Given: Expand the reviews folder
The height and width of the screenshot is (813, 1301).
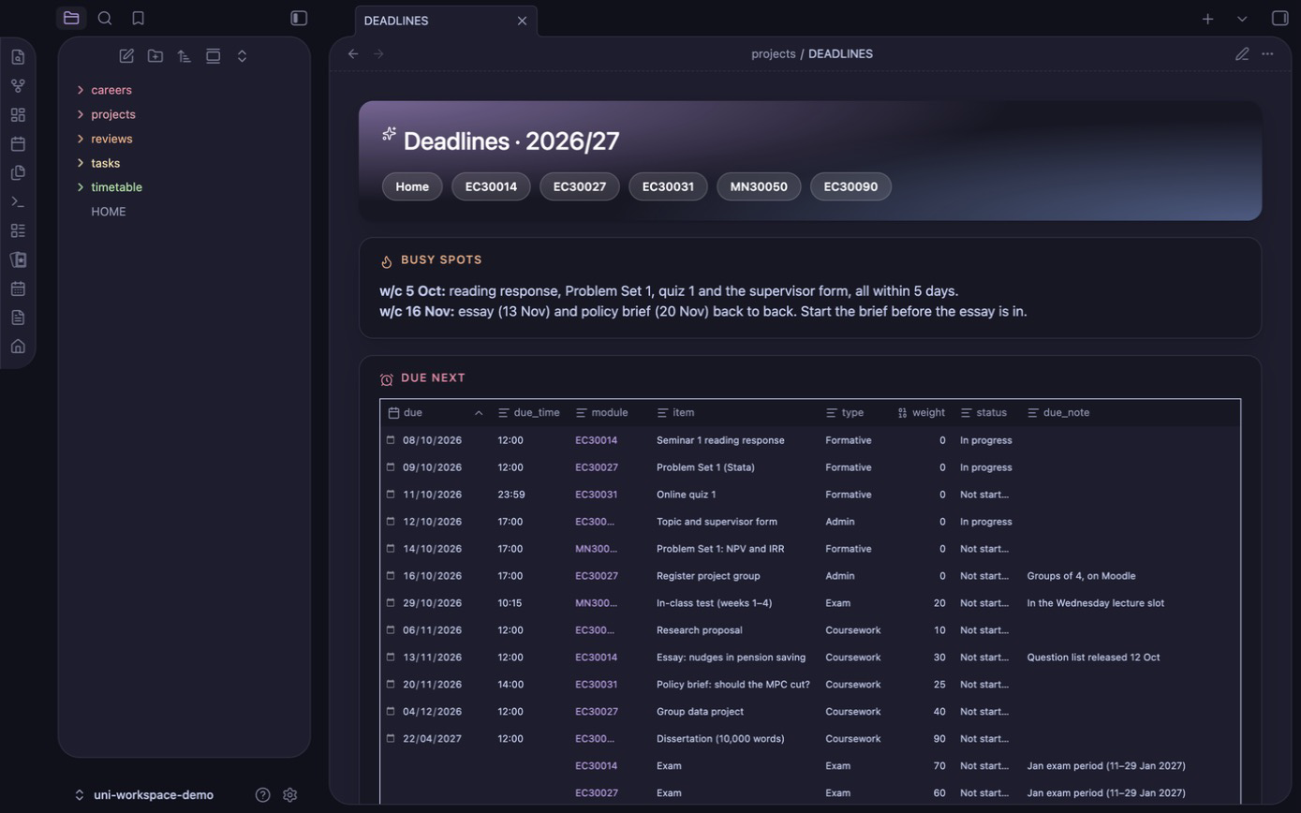Looking at the screenshot, I should [x=111, y=139].
